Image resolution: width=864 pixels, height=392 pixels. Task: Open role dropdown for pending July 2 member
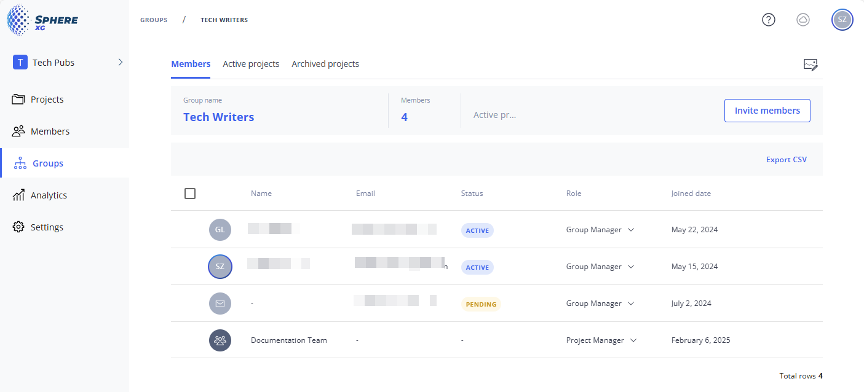(600, 304)
